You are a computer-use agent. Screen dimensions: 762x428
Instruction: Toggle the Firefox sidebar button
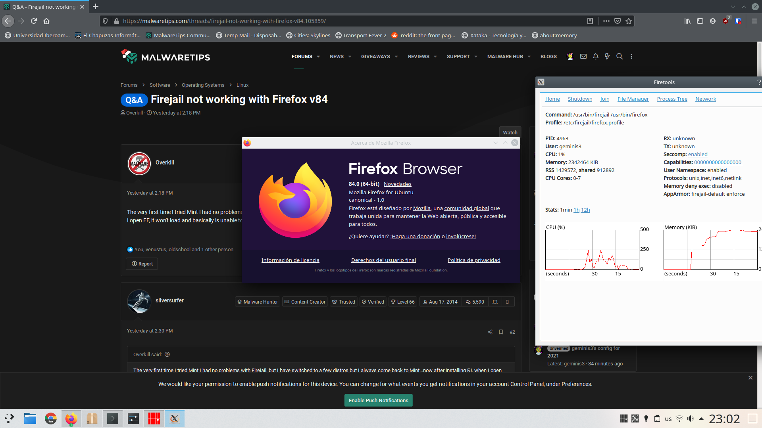[x=700, y=21]
